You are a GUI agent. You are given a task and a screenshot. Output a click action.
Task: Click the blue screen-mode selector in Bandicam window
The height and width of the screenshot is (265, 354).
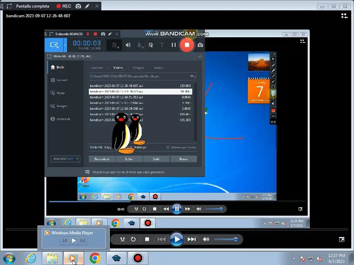54,45
